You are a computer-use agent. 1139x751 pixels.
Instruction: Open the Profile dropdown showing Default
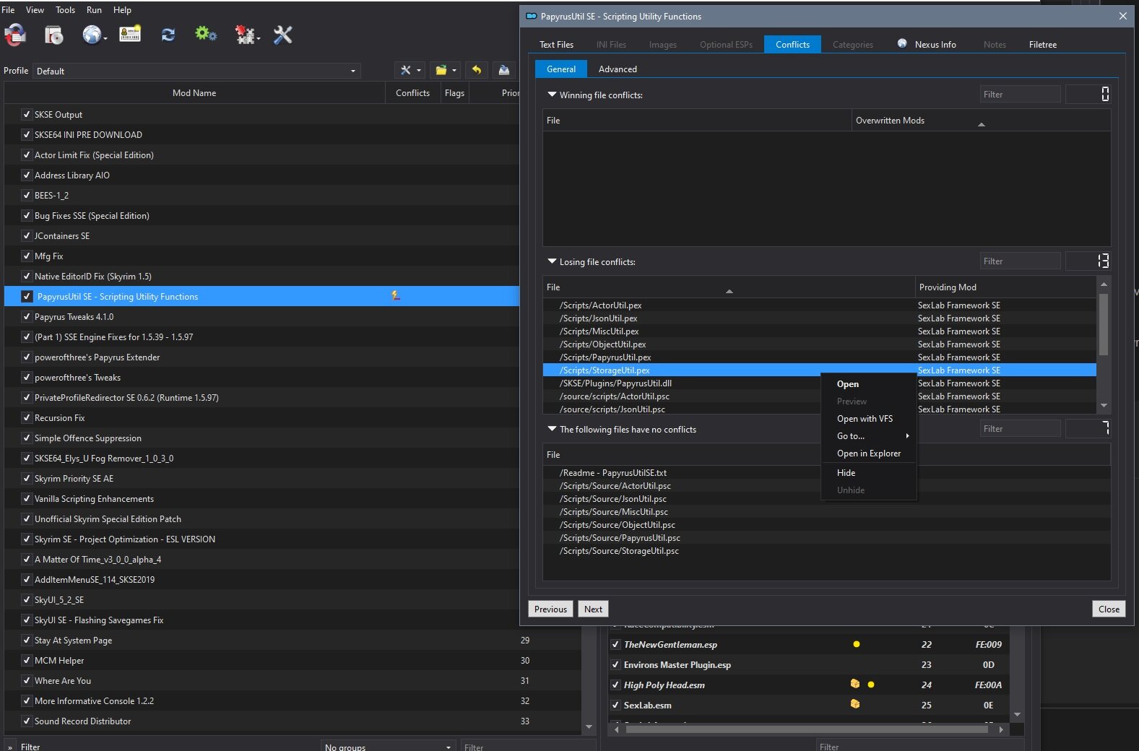(x=196, y=71)
